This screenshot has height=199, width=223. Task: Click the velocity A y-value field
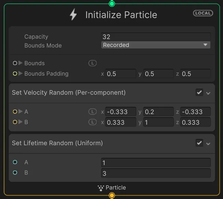pos(158,112)
